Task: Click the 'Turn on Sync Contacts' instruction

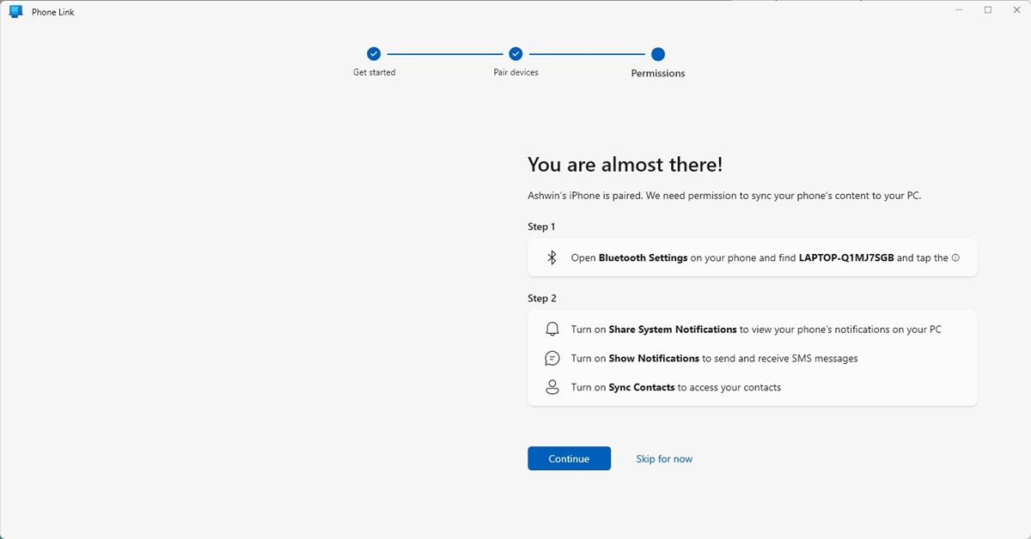Action: [x=676, y=387]
